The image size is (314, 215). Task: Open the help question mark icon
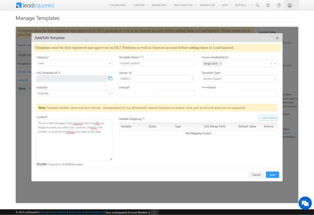(279, 5)
